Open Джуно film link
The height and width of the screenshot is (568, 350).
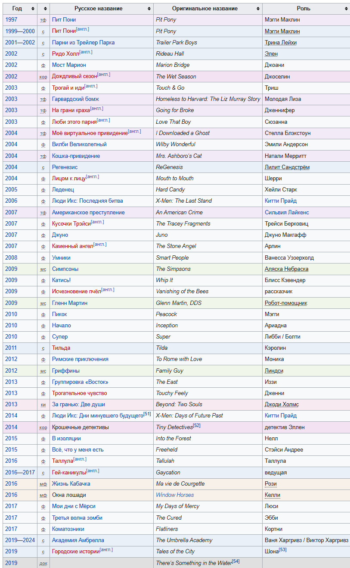[x=60, y=235]
